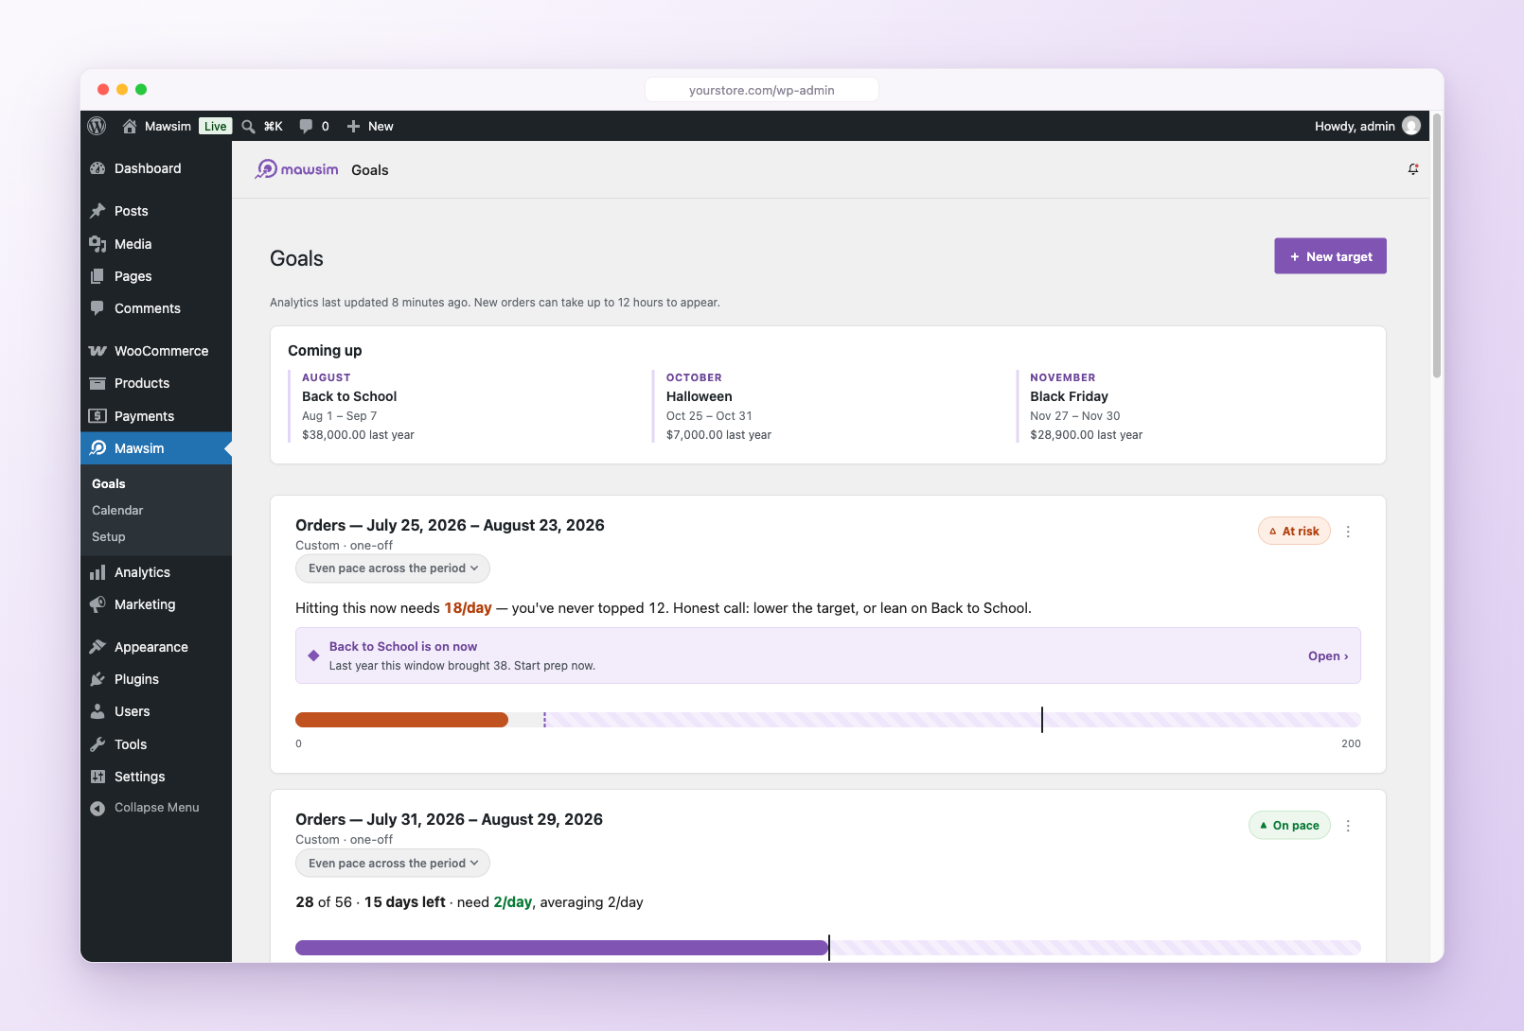This screenshot has height=1031, width=1524.
Task: Click the notifications bell icon
Action: tap(1413, 169)
